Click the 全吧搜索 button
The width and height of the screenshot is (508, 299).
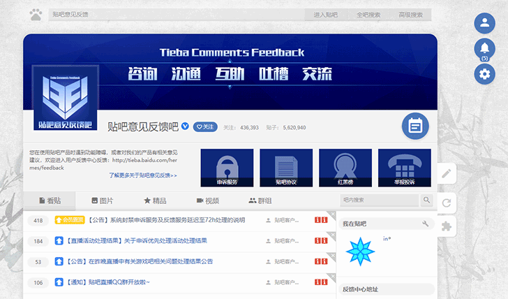click(x=368, y=15)
